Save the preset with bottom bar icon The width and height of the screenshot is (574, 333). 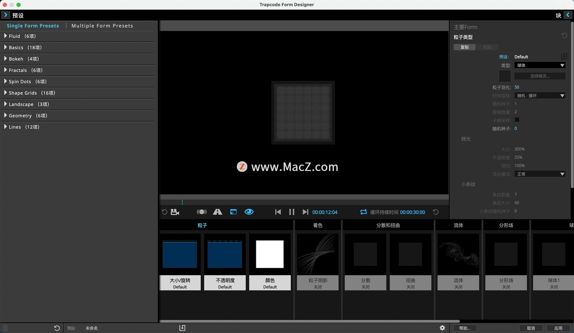[182, 328]
